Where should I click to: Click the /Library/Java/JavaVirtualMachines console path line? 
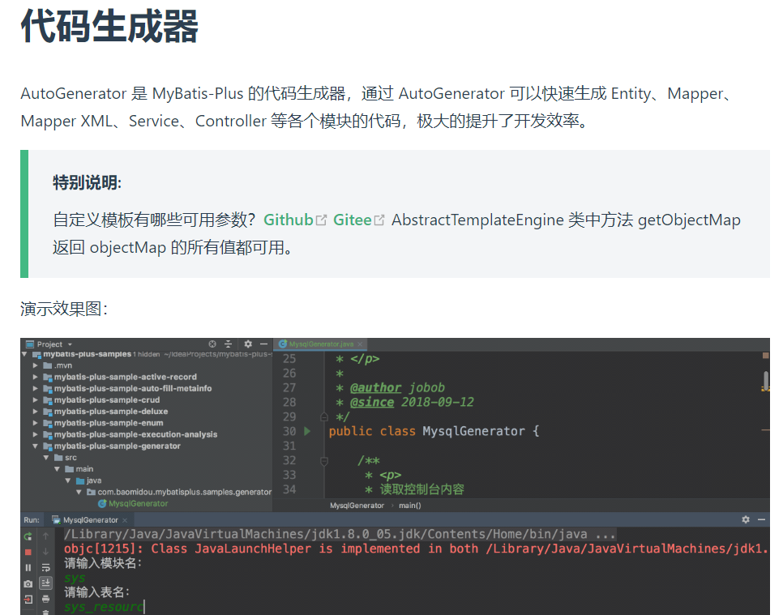click(340, 535)
